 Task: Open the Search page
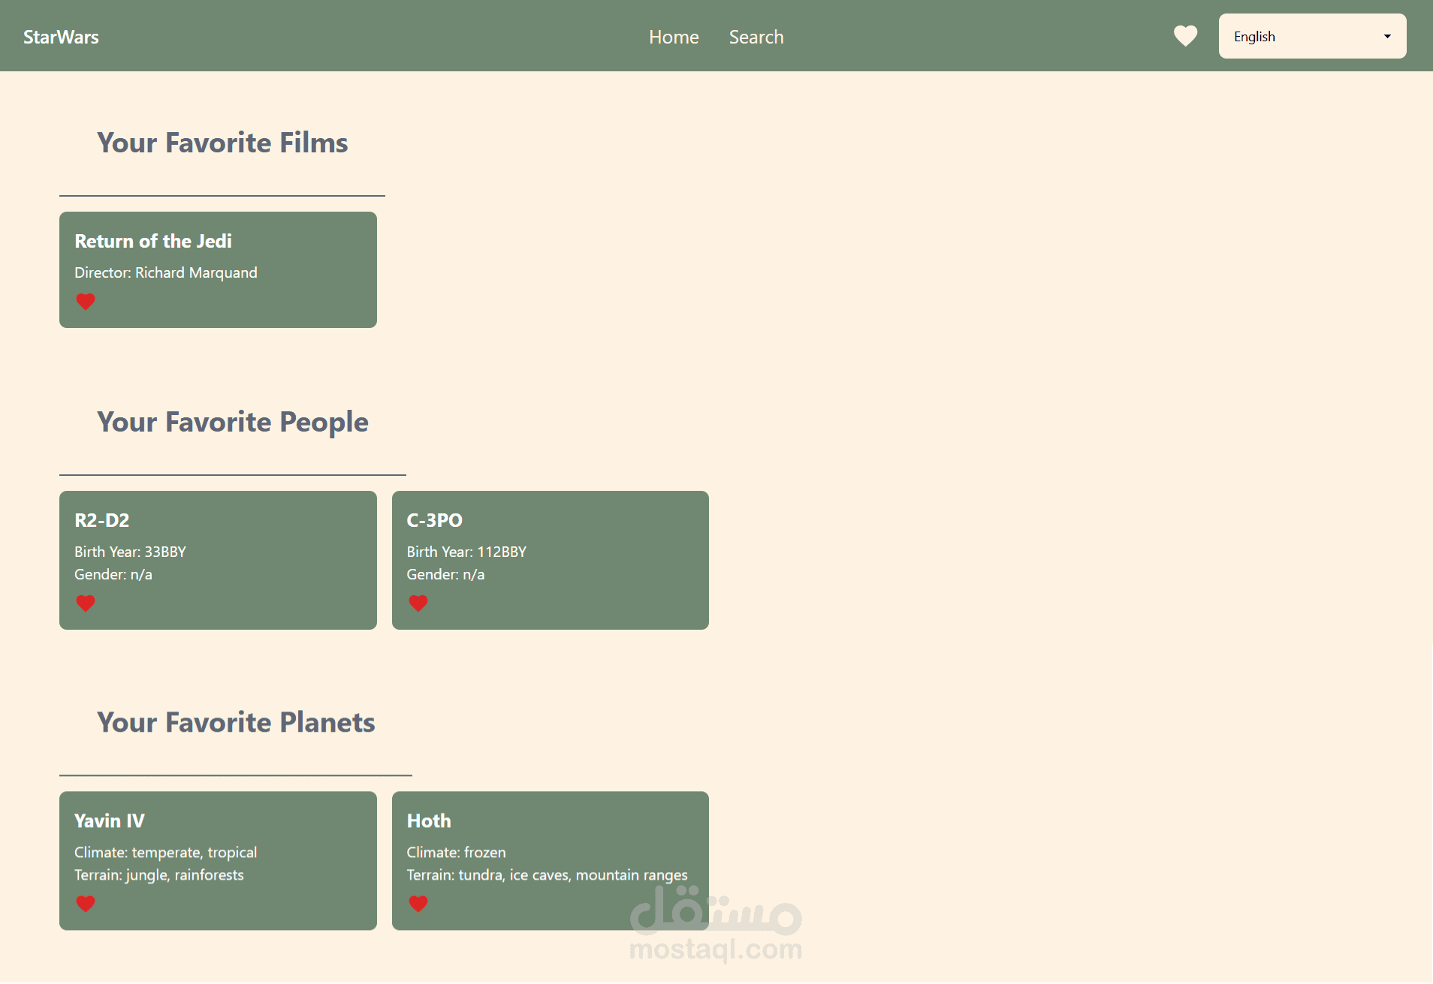[x=756, y=37]
